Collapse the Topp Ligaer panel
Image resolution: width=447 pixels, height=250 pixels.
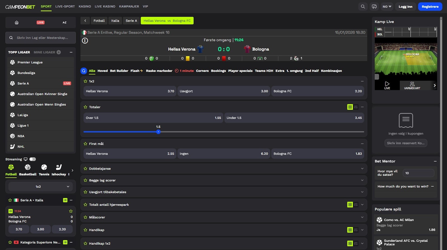(x=71, y=52)
